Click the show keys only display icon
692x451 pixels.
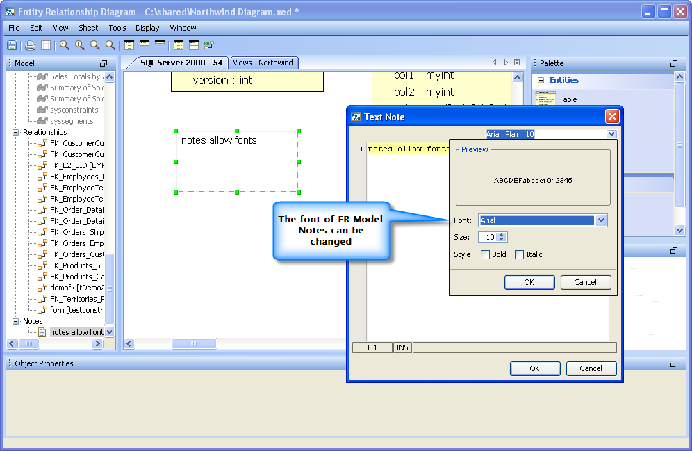tap(194, 45)
